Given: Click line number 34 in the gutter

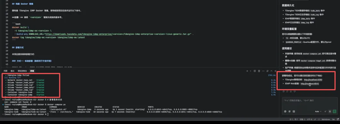Looking at the screenshot, I should pyautogui.click(x=7, y=34).
